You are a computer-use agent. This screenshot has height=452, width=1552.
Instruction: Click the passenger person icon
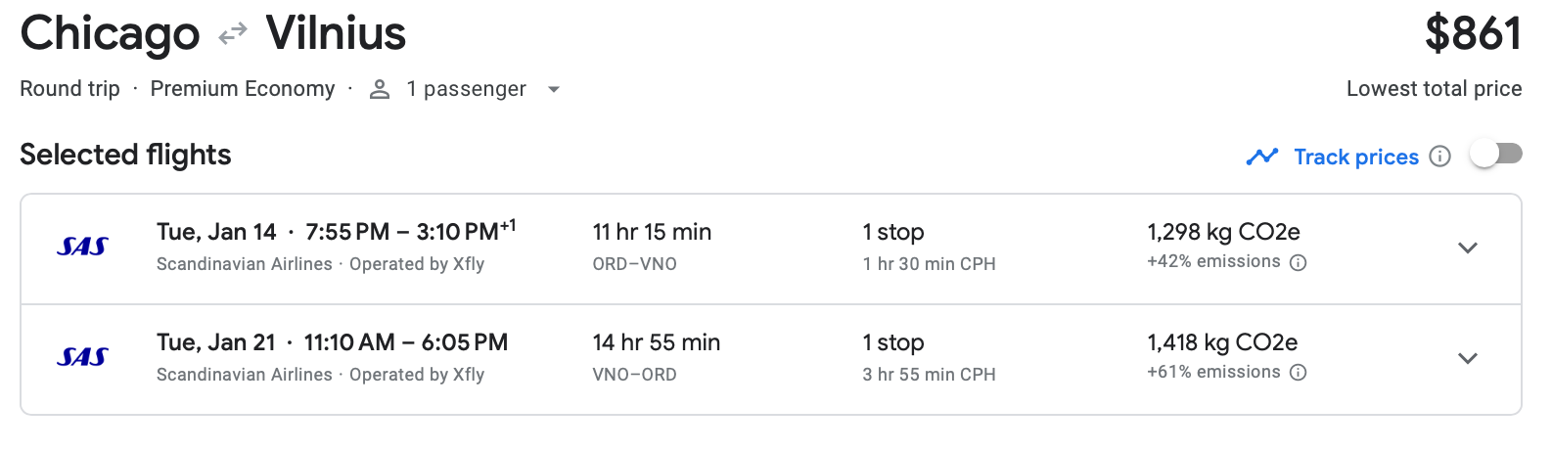(380, 90)
